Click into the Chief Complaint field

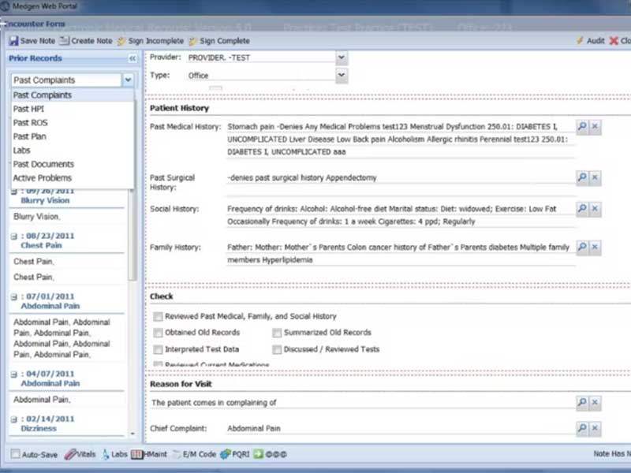[394, 429]
